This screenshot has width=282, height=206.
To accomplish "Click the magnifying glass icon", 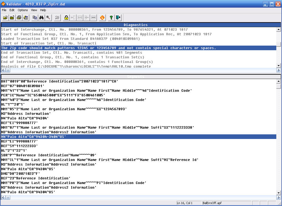I will tap(48, 18).
